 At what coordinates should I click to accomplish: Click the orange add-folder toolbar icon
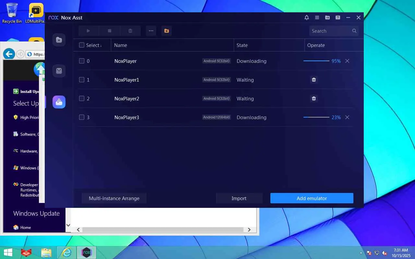click(167, 31)
